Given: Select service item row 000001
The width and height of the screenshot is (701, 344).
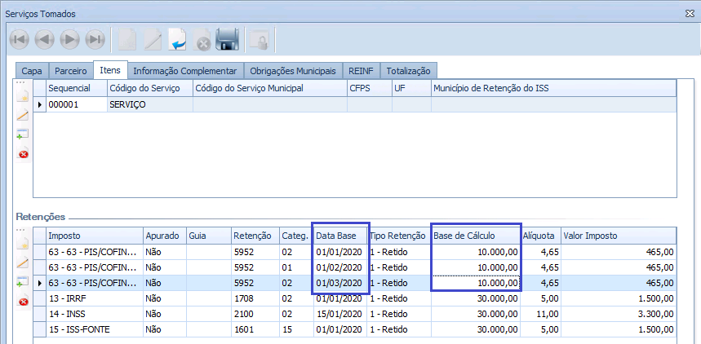Looking at the screenshot, I should (77, 104).
